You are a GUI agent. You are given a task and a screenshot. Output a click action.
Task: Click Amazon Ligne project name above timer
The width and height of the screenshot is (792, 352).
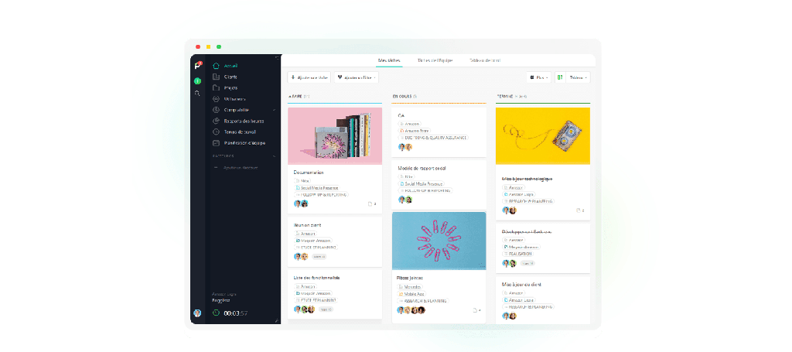pos(224,294)
